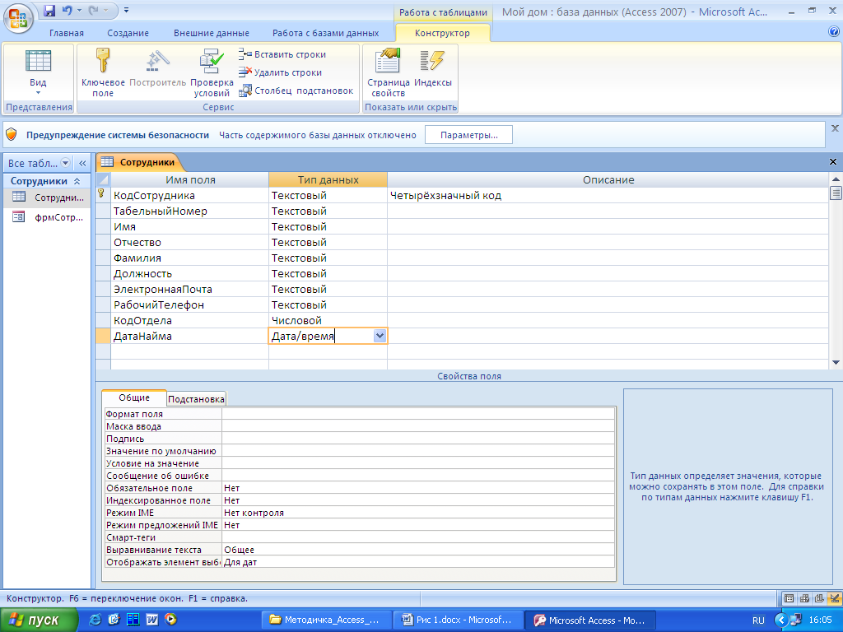Toggle the Страница свойств property sheet
This screenshot has width=843, height=632.
point(389,73)
